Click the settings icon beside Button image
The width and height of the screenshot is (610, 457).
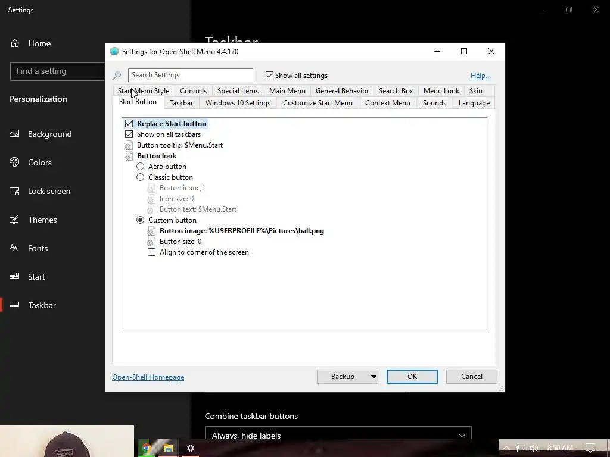click(x=151, y=231)
